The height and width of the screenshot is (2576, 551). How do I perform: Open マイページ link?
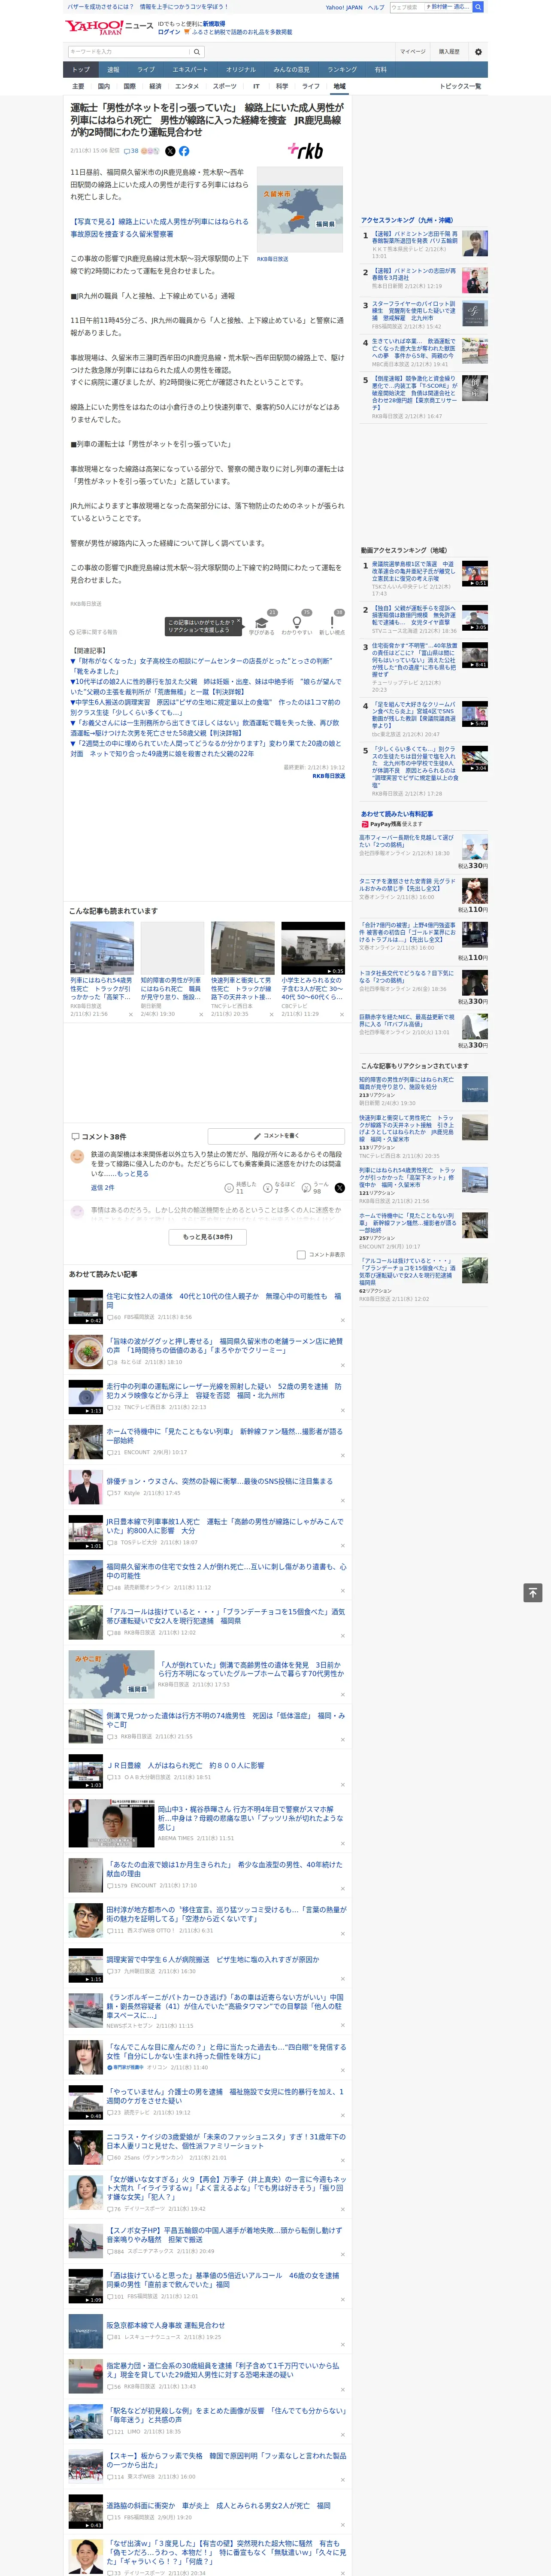[413, 51]
